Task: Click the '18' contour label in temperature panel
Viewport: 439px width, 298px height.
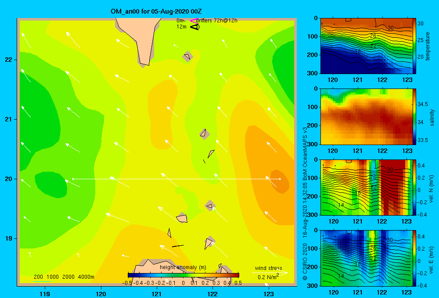Action: click(357, 52)
